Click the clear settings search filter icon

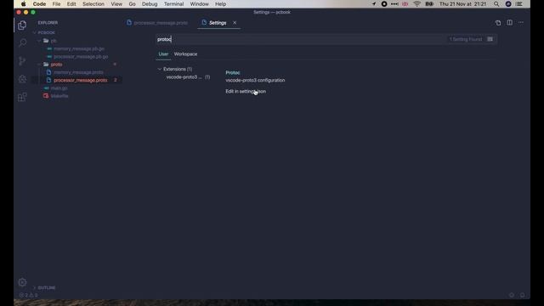pyautogui.click(x=490, y=39)
